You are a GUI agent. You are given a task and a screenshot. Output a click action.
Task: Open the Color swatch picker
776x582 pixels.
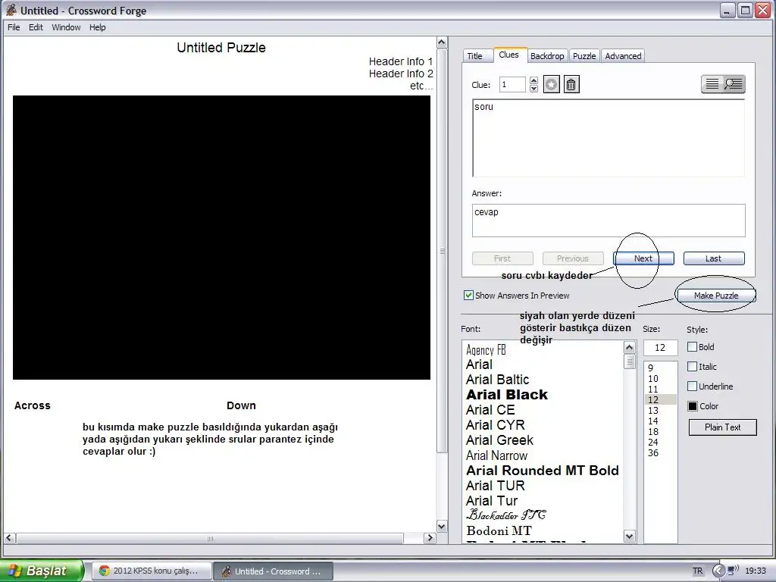click(x=693, y=406)
